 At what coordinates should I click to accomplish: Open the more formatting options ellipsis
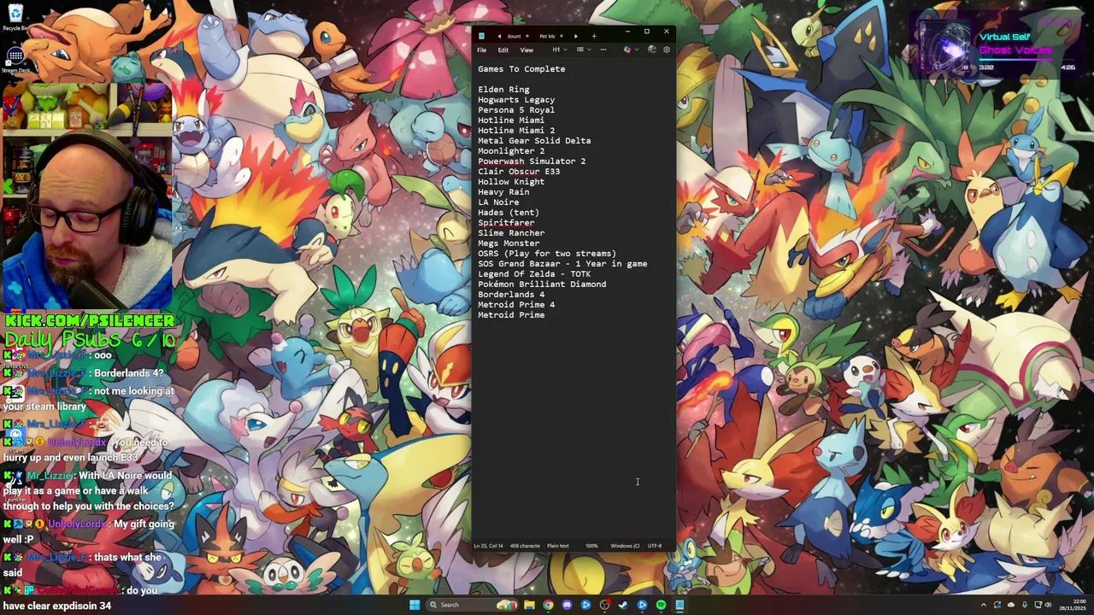point(603,50)
